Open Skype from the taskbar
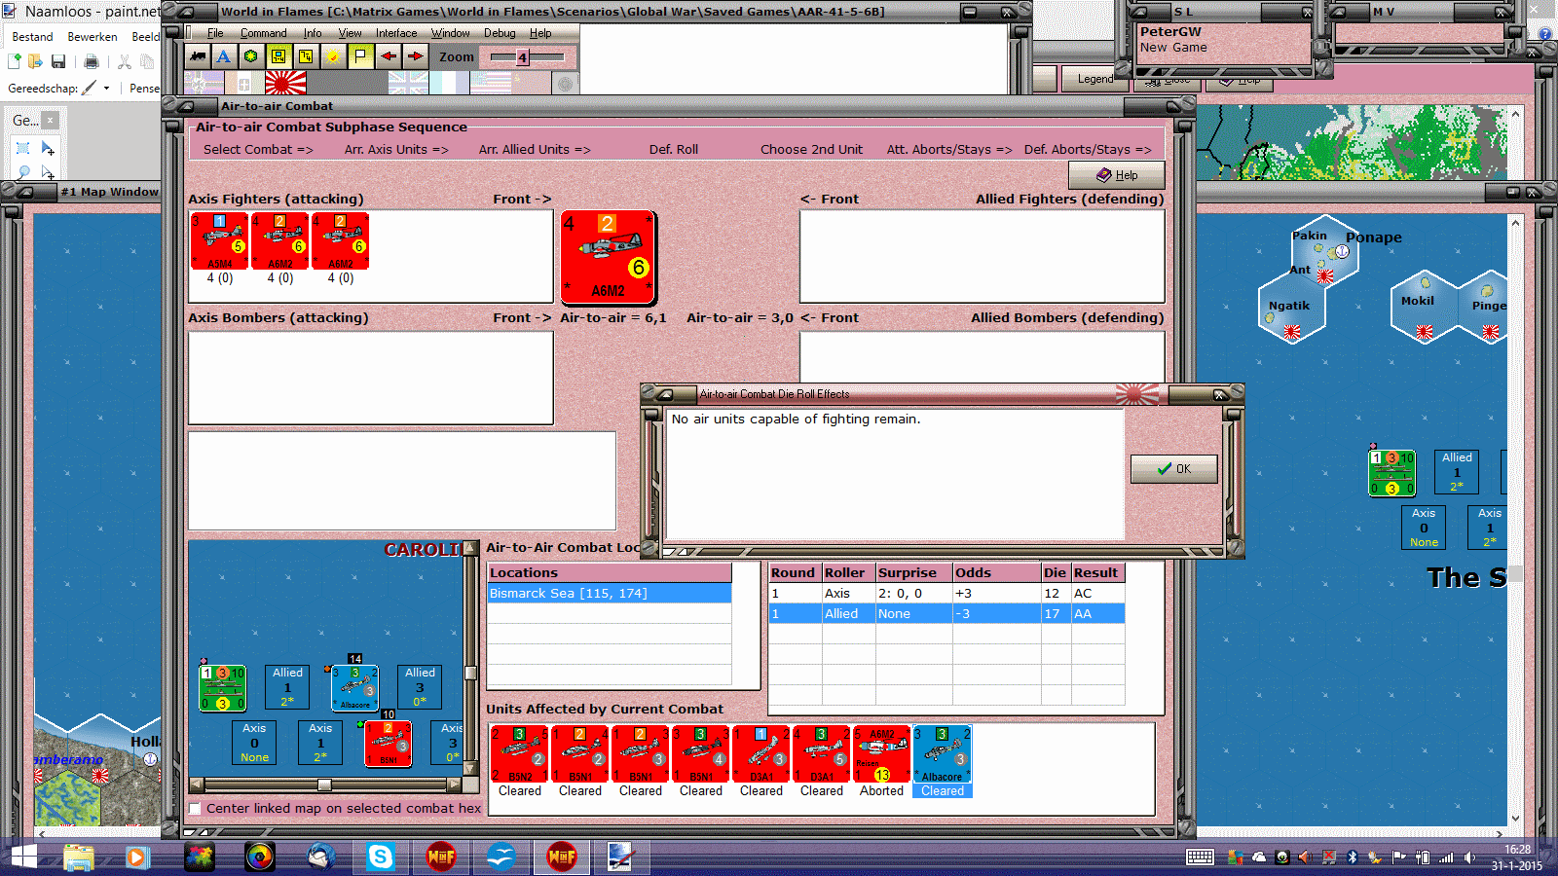This screenshot has width=1558, height=876. [380, 857]
